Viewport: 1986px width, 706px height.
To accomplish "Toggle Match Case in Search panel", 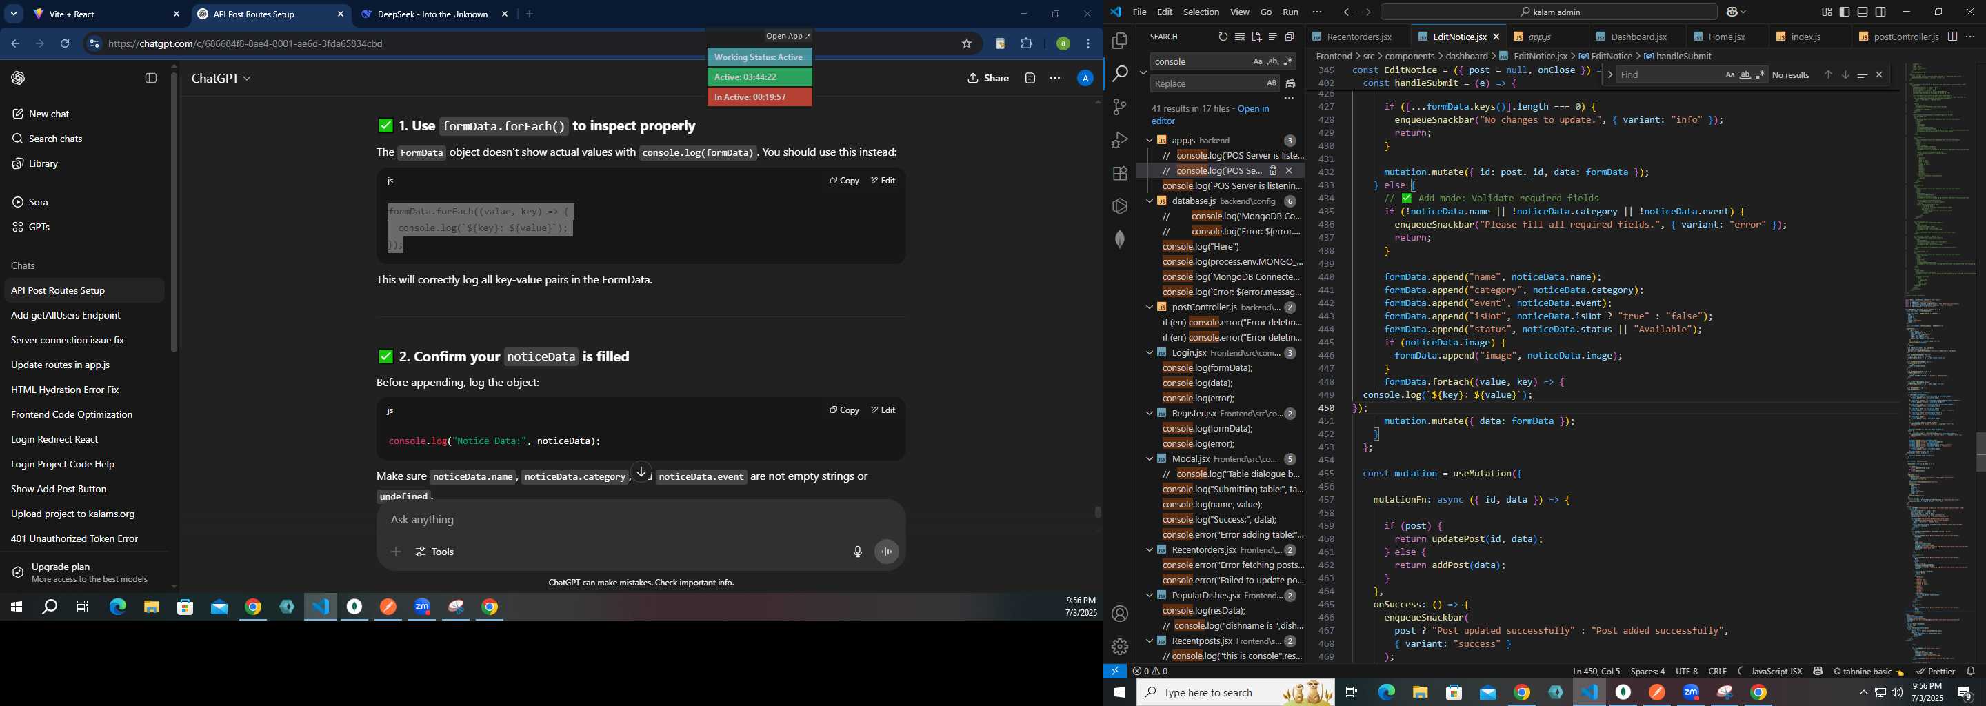I will pyautogui.click(x=1257, y=61).
